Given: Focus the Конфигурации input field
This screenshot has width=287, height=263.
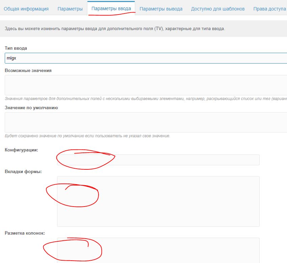Looking at the screenshot, I should tap(158, 160).
